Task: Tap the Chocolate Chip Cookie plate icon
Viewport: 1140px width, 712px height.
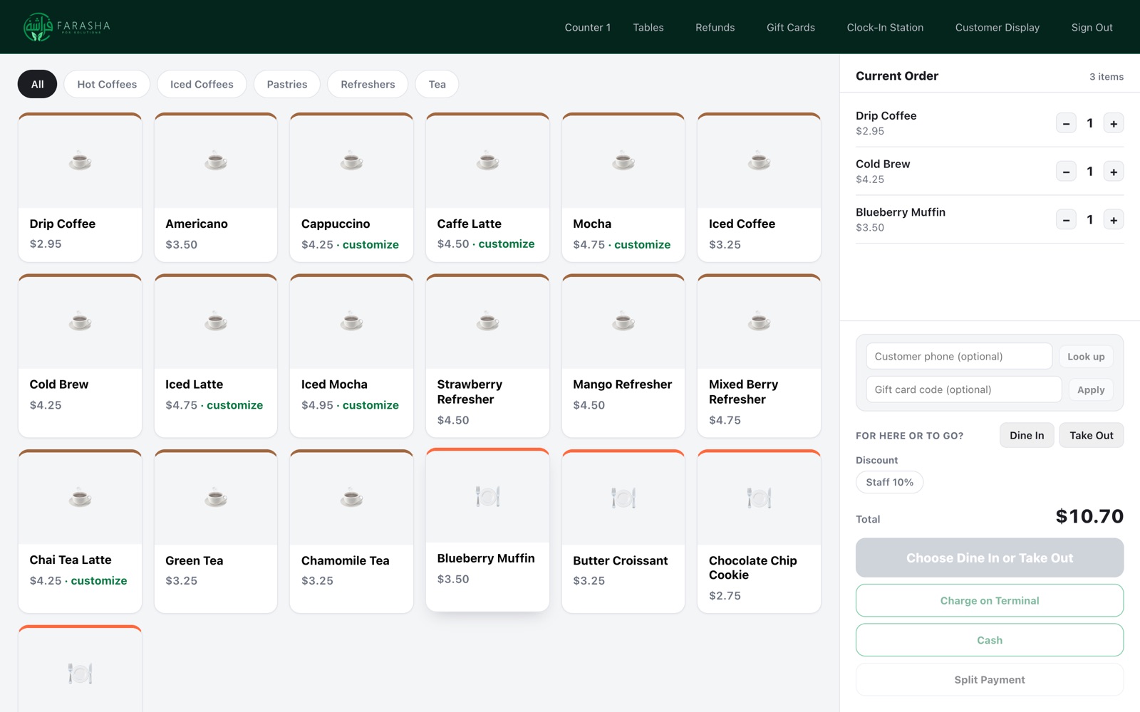Action: 759,497
